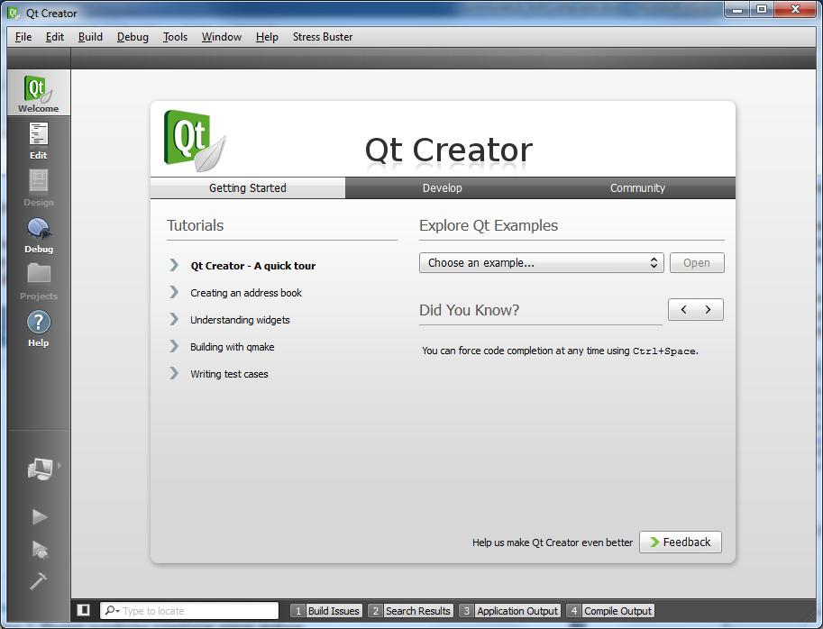Click the green Run play button
823x629 pixels.
[40, 516]
